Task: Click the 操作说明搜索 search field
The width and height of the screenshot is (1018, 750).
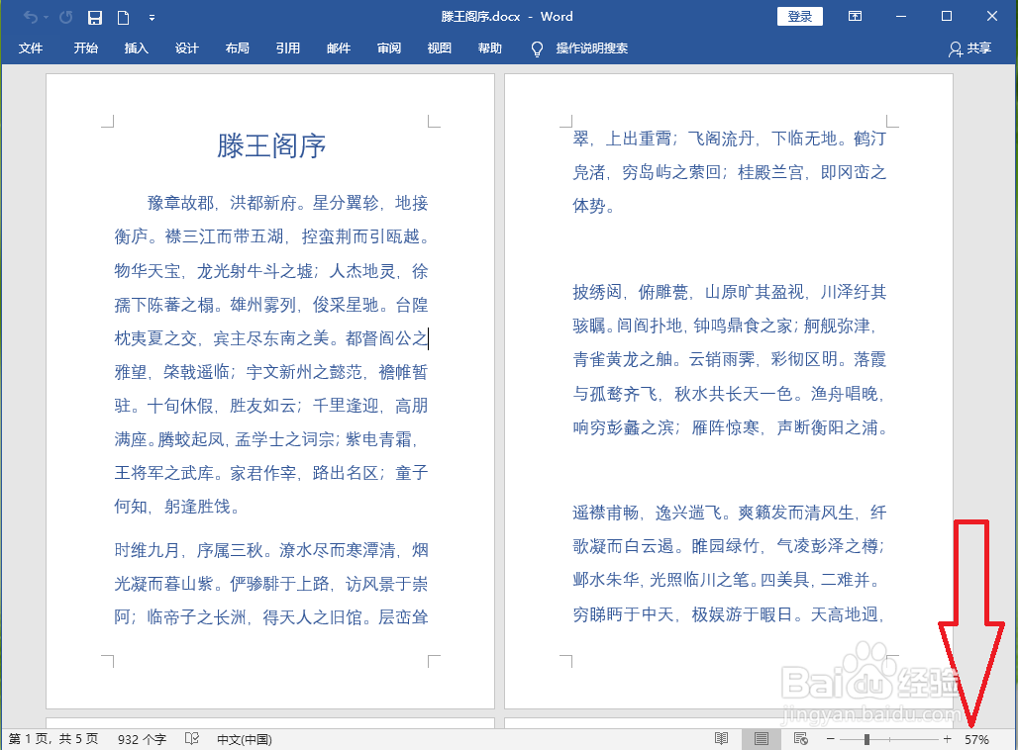Action: click(591, 48)
